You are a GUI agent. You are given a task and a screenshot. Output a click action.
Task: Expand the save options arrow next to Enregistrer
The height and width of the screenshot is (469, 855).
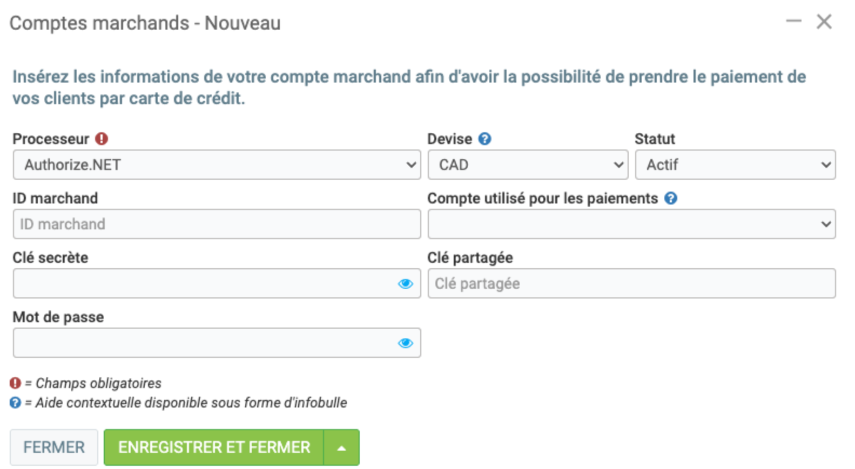point(341,448)
